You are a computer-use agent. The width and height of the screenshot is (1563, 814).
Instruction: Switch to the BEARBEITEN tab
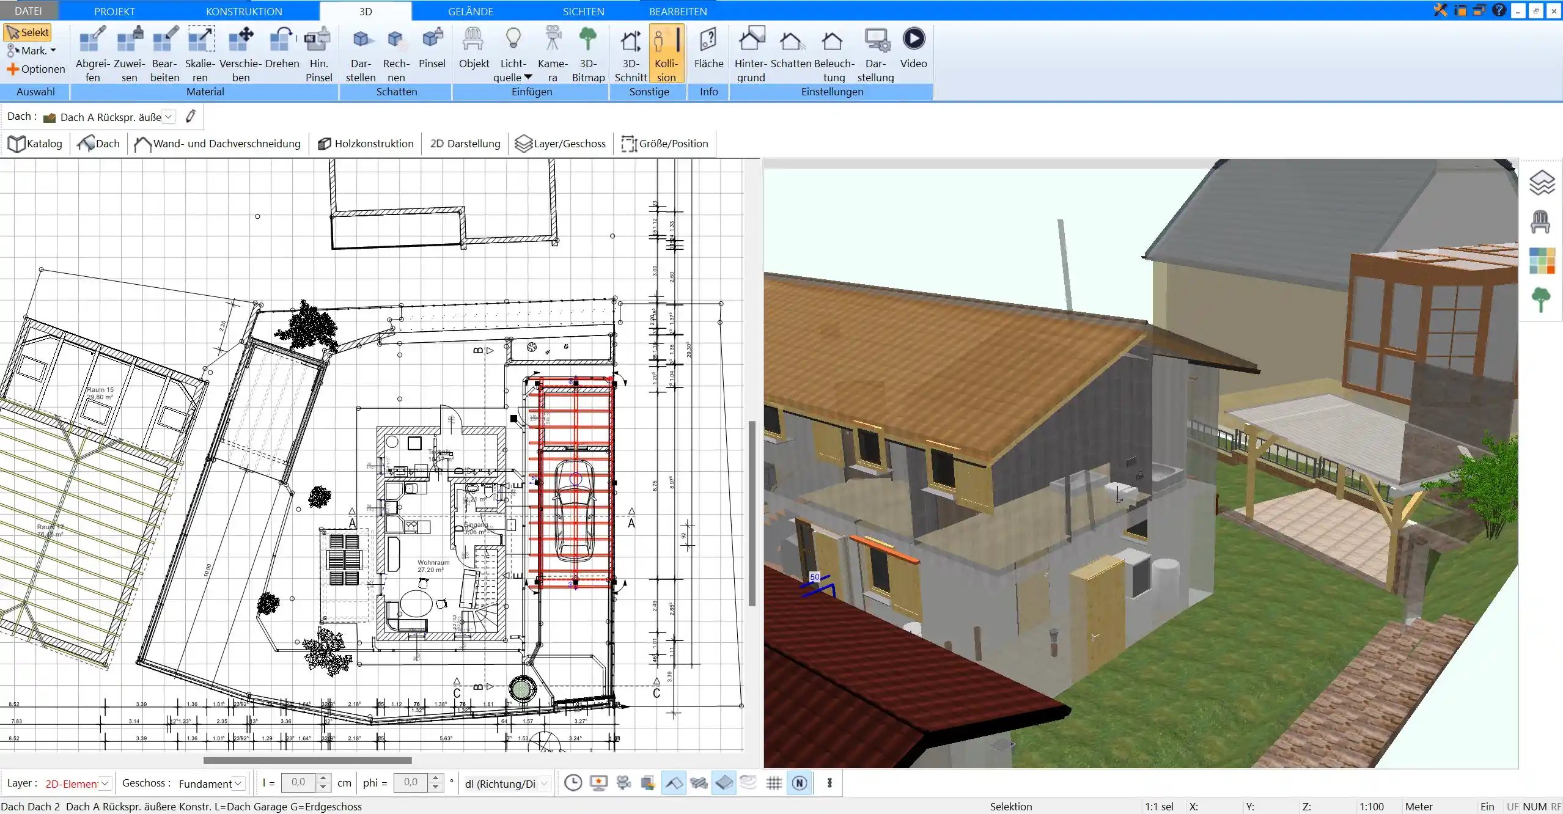[x=678, y=11]
